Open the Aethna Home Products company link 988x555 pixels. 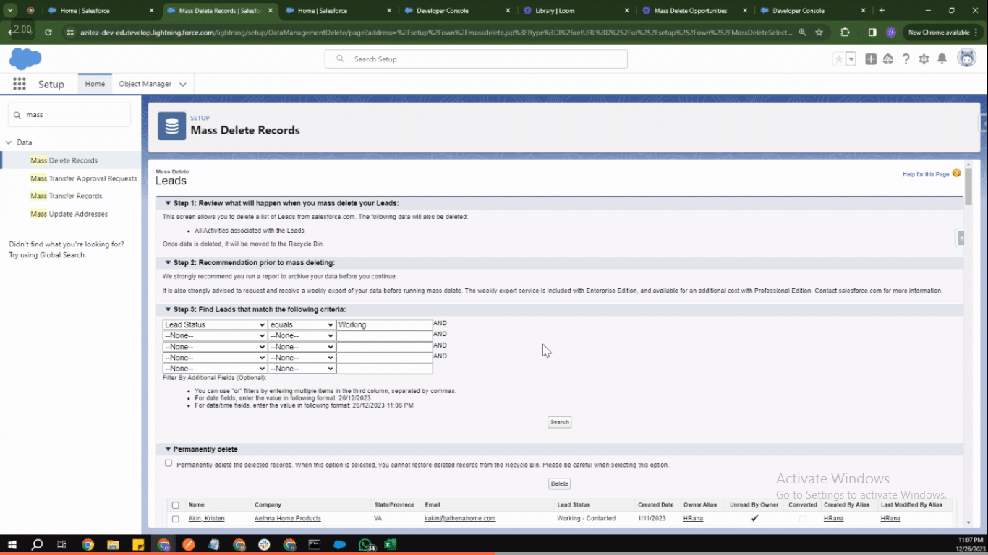click(x=287, y=519)
